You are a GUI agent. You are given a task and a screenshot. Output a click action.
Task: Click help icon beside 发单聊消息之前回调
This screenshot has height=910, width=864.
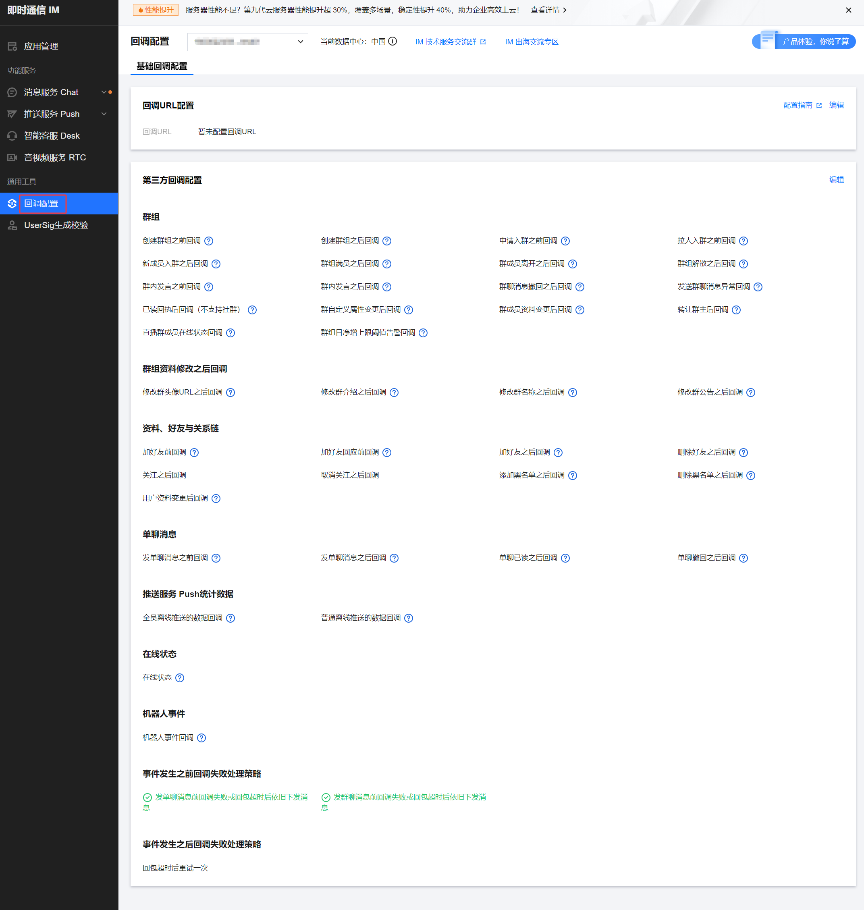[216, 558]
